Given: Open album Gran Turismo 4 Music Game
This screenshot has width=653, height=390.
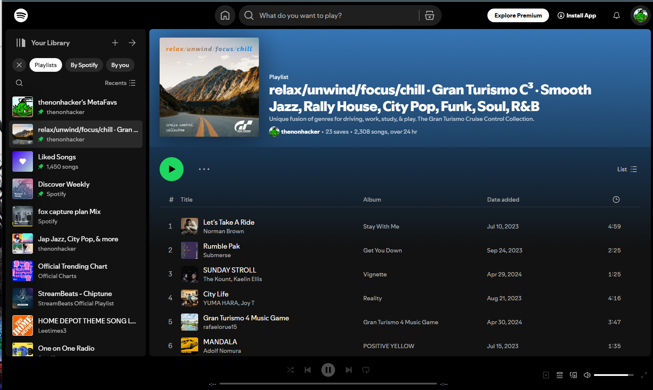Looking at the screenshot, I should coord(401,322).
